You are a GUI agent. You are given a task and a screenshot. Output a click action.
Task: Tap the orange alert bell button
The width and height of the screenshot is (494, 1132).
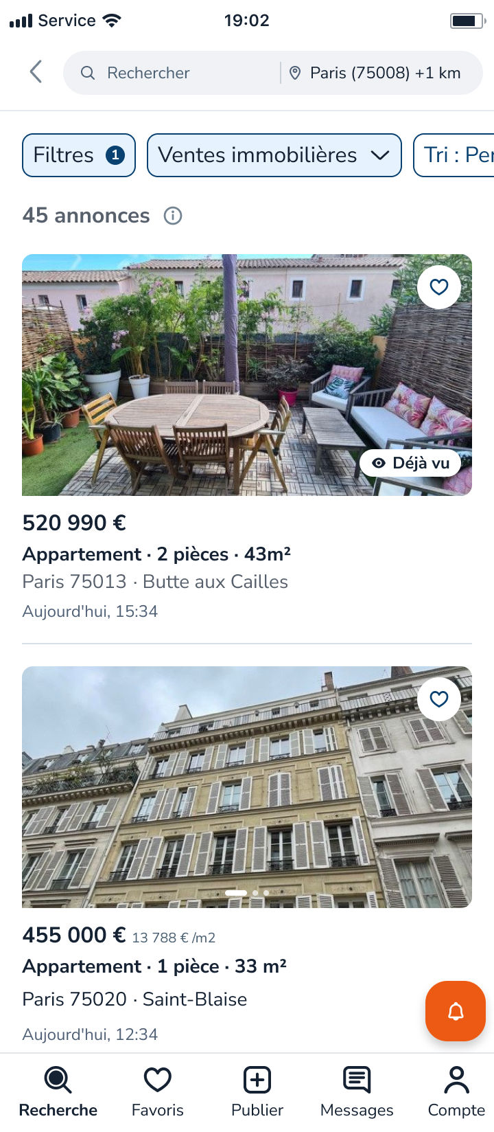pyautogui.click(x=456, y=1011)
